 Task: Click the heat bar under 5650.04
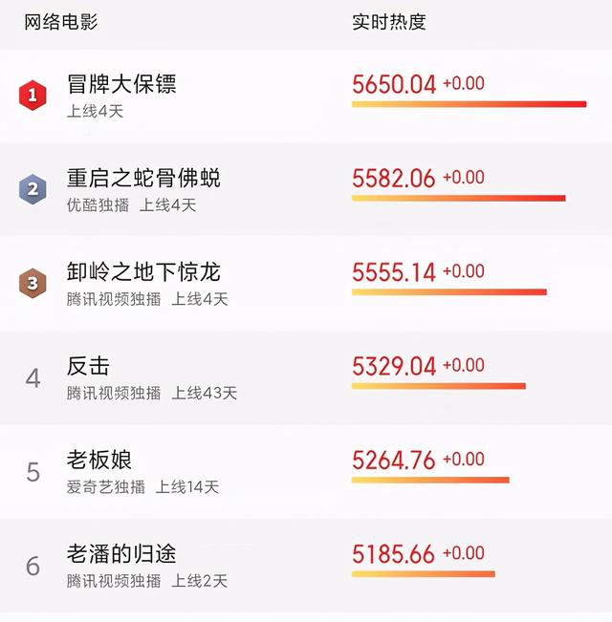470,104
